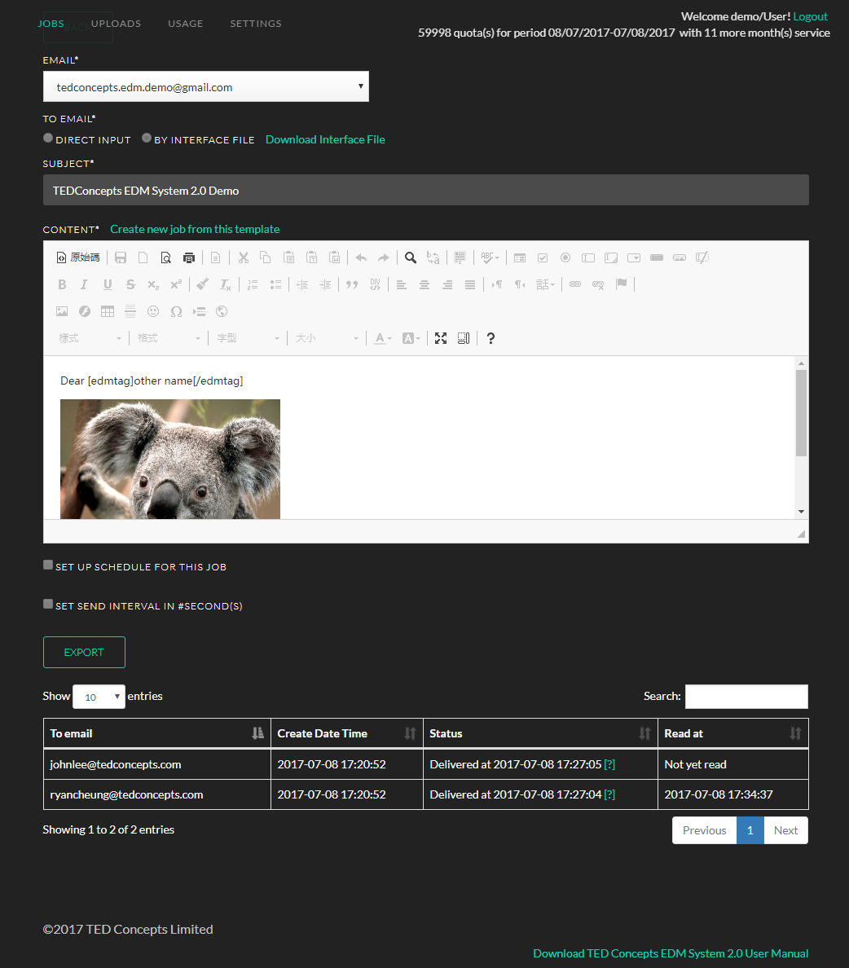
Task: Click the Subject input field
Action: point(426,190)
